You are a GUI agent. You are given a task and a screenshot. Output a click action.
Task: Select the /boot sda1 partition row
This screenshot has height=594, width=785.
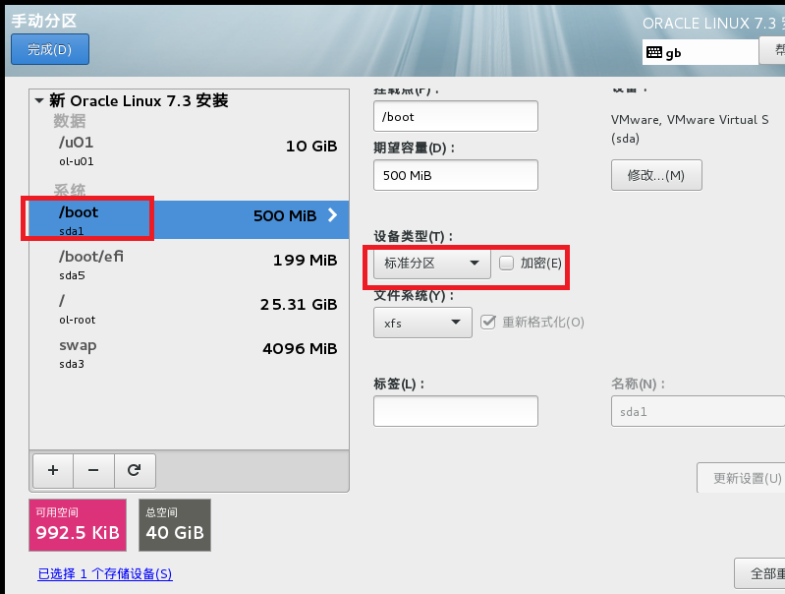[190, 220]
